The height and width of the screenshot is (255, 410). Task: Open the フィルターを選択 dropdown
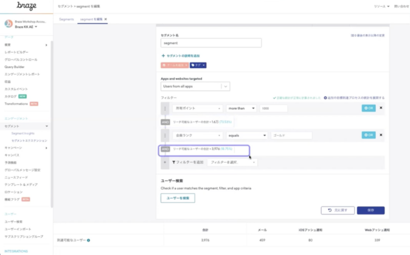click(231, 162)
